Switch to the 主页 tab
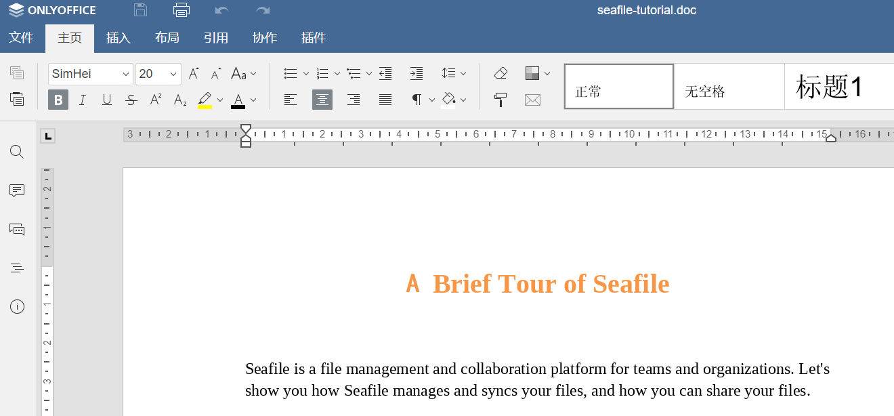This screenshot has height=416, width=894. pyautogui.click(x=70, y=38)
